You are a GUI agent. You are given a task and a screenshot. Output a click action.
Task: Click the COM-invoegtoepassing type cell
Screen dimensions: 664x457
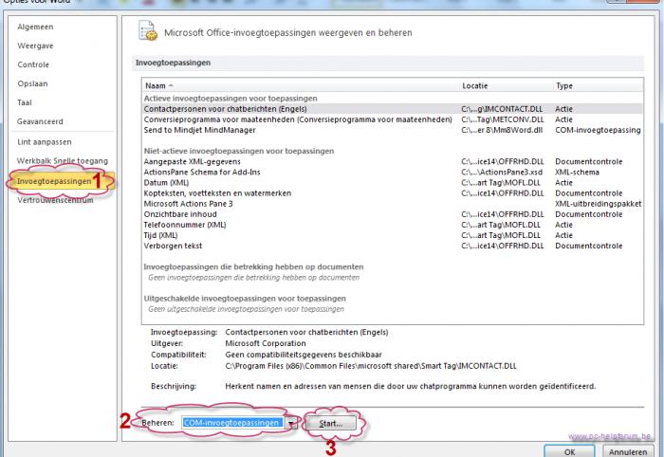pyautogui.click(x=598, y=130)
